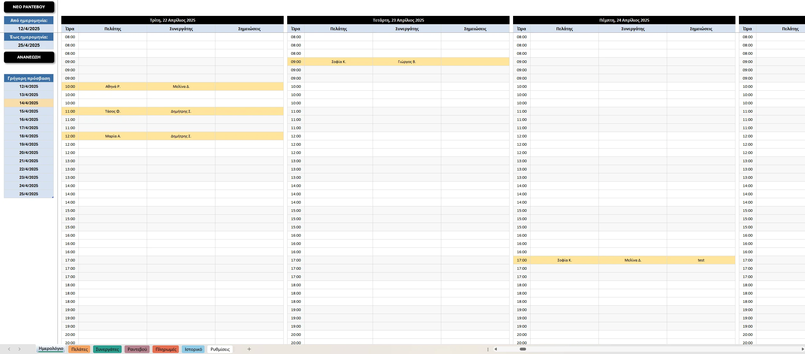Click the horizontal scrollbar left arrow
Image resolution: width=805 pixels, height=354 pixels.
click(496, 349)
